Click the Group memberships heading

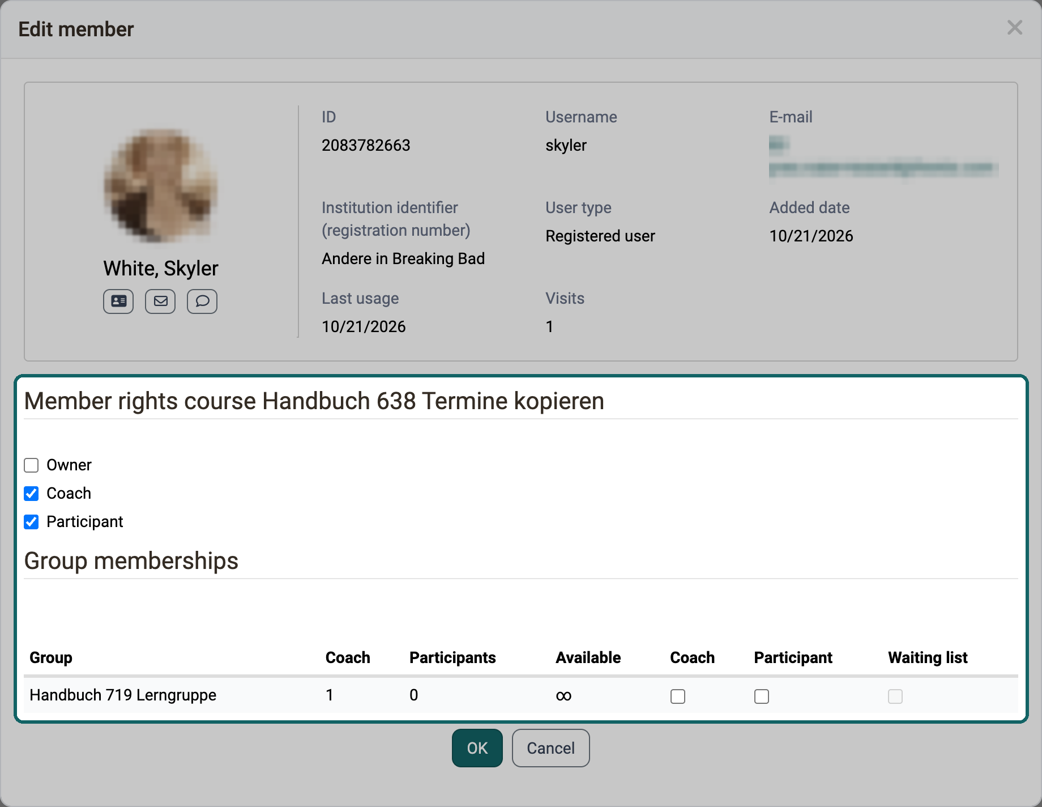[x=131, y=560]
